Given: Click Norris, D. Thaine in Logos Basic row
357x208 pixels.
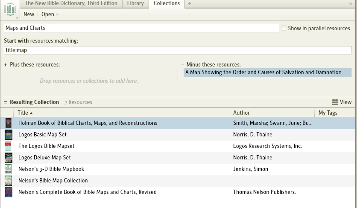Looking at the screenshot, I should coord(253,135).
